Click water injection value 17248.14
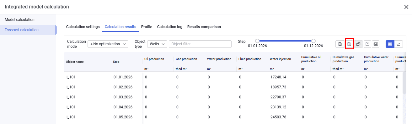The height and width of the screenshot is (124, 412). (x=278, y=77)
